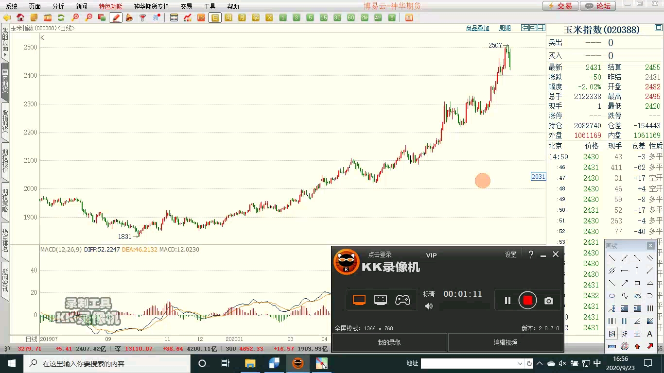Expand the 我的页面 side tab arrow
The image size is (664, 373).
pyautogui.click(x=5, y=55)
